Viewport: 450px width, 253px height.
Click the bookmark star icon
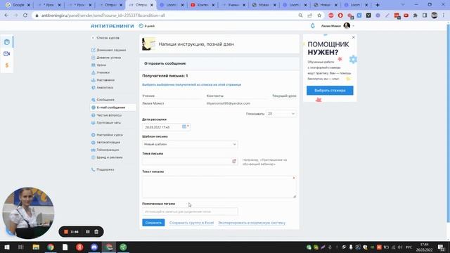click(x=319, y=15)
